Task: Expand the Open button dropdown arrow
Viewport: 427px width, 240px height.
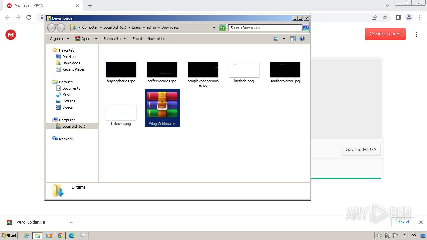Action: click(96, 39)
